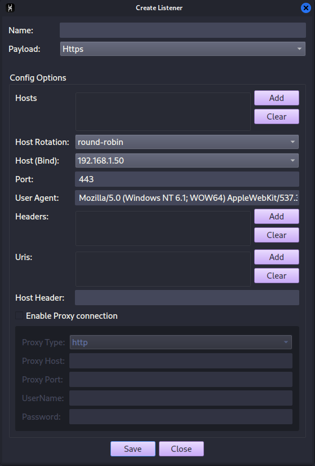Viewport: 315px width, 466px height.
Task: Click the Close button at bottom
Action: [181, 449]
